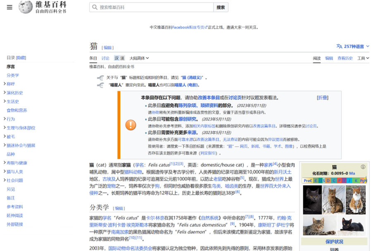Open the 保护状况 infobox heading link

(x=334, y=242)
